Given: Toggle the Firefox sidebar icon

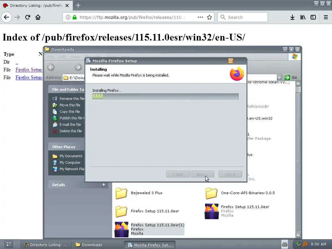Looking at the screenshot, I should tap(313, 17).
